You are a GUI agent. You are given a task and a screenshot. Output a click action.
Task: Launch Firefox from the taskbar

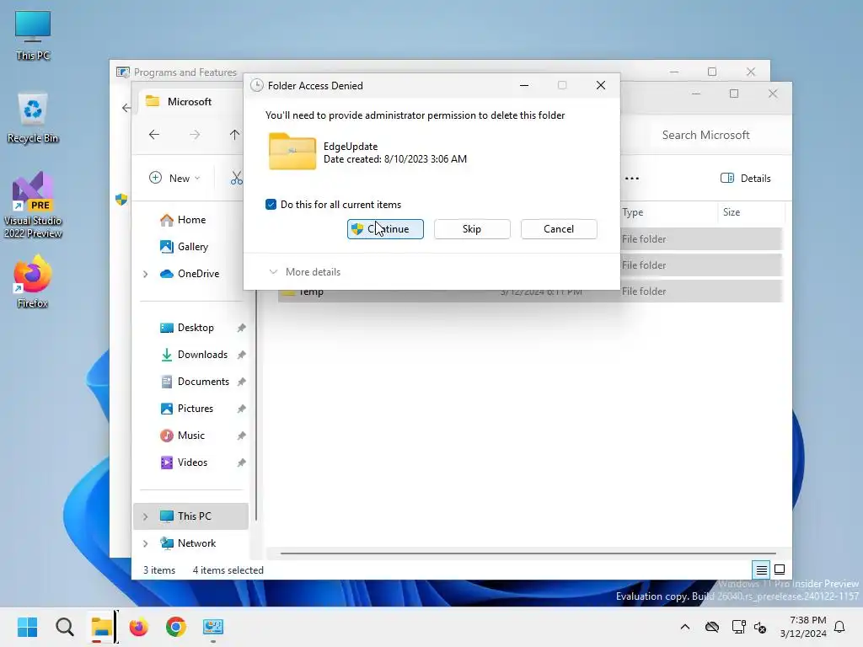[x=139, y=627]
